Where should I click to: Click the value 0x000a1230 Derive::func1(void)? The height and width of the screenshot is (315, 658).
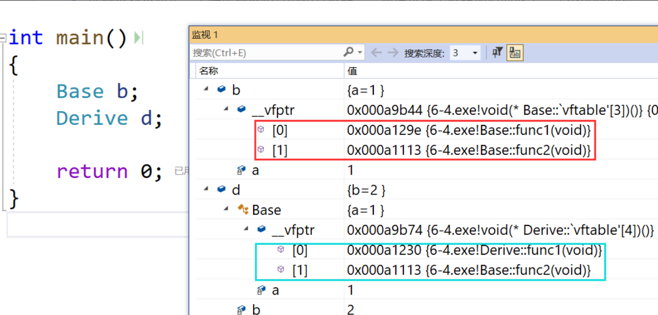(x=475, y=250)
